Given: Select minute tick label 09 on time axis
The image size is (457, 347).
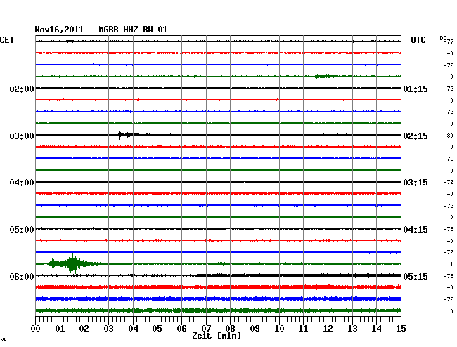Looking at the screenshot, I should pos(255,328).
